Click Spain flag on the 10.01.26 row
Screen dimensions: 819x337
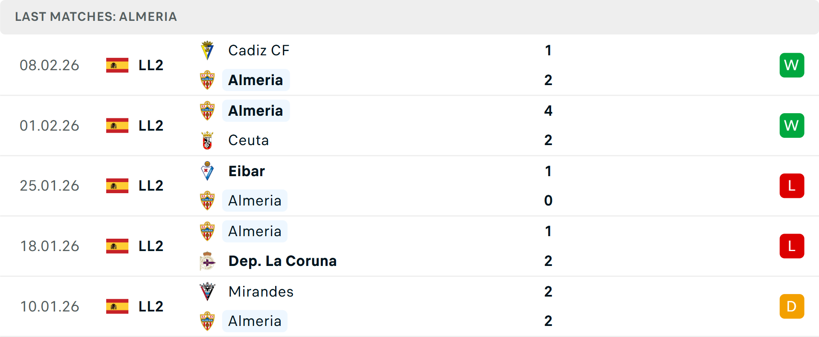pyautogui.click(x=117, y=306)
